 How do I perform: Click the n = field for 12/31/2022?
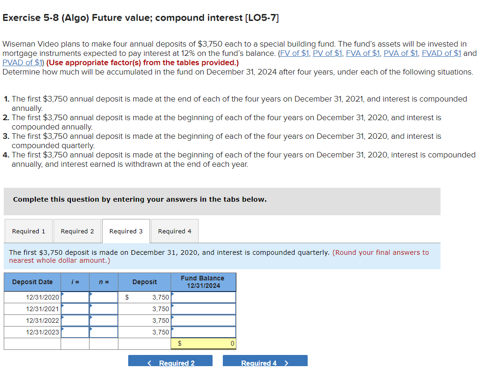click(103, 320)
